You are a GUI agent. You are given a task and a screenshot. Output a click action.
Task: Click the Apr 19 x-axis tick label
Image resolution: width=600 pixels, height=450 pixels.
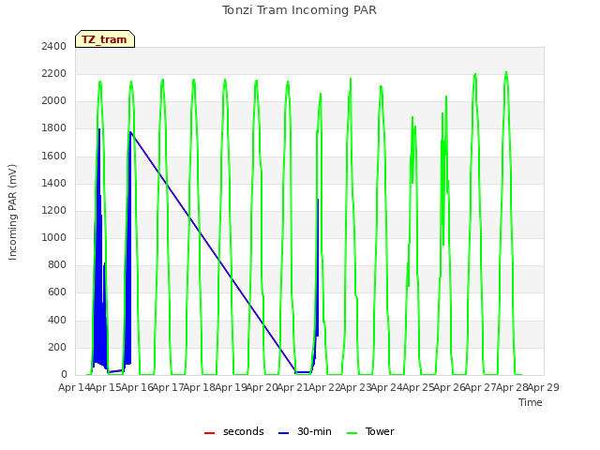point(231,387)
